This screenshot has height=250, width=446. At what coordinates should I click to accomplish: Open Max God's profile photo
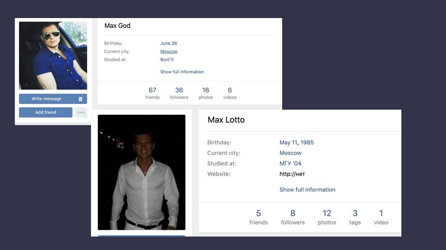[53, 55]
